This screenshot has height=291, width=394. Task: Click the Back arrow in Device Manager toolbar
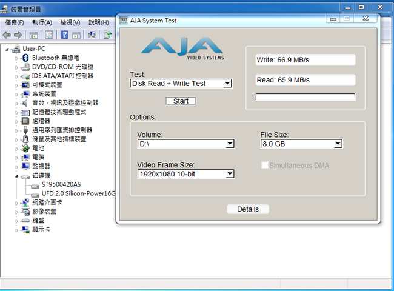(x=7, y=35)
